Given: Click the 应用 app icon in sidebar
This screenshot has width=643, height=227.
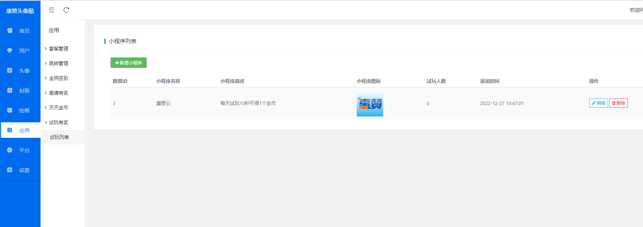Looking at the screenshot, I should pos(10,130).
